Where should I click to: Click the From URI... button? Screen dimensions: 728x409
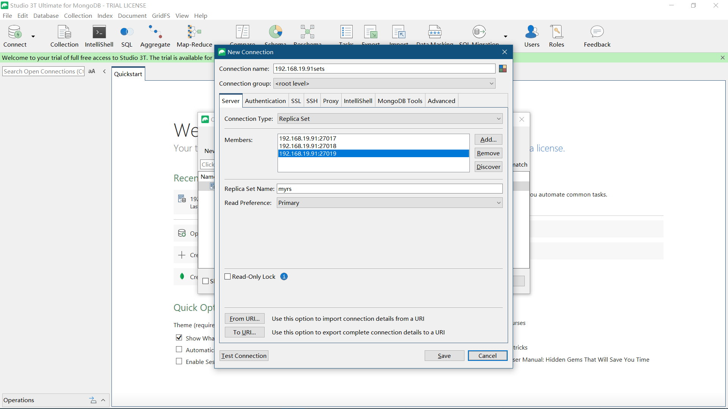tap(245, 318)
